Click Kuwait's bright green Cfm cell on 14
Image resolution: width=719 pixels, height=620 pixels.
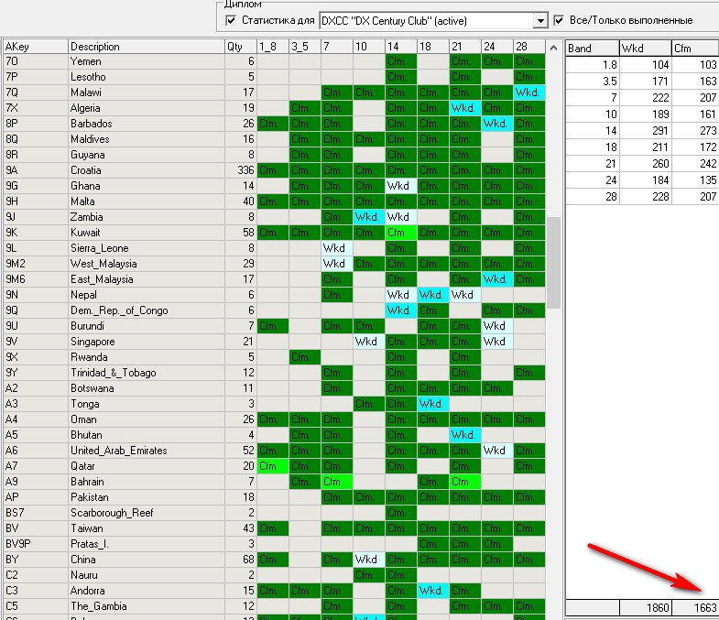coord(400,233)
